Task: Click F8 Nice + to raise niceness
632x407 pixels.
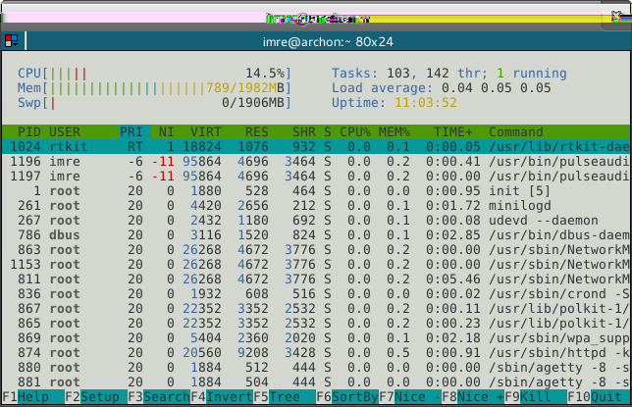Action: click(474, 397)
